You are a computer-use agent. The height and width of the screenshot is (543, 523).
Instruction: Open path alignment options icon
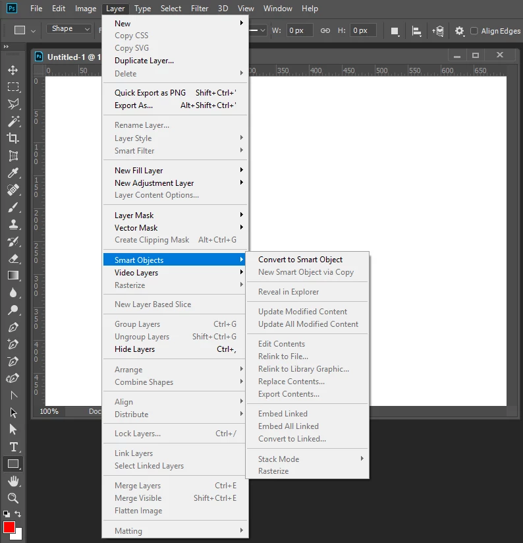[x=416, y=31]
